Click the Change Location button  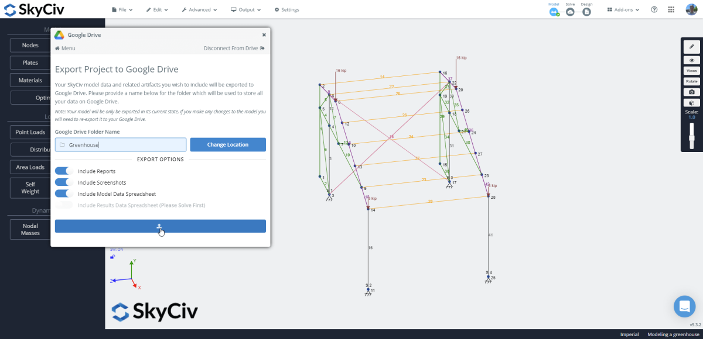(228, 144)
